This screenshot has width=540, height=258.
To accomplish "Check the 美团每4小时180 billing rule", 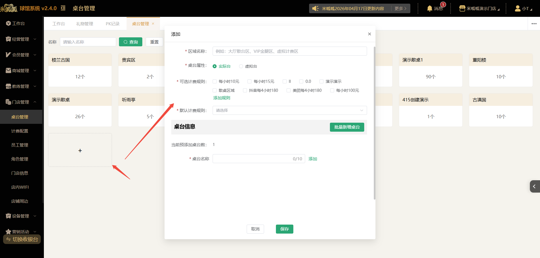I will click(289, 90).
